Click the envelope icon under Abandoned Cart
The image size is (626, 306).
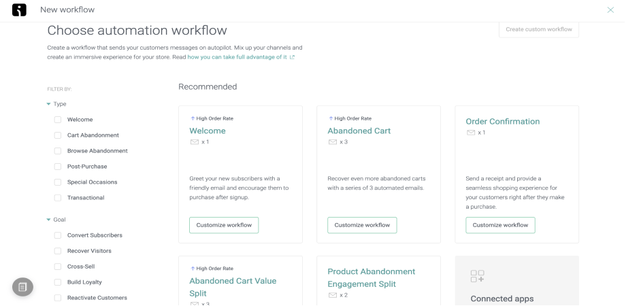[333, 142]
